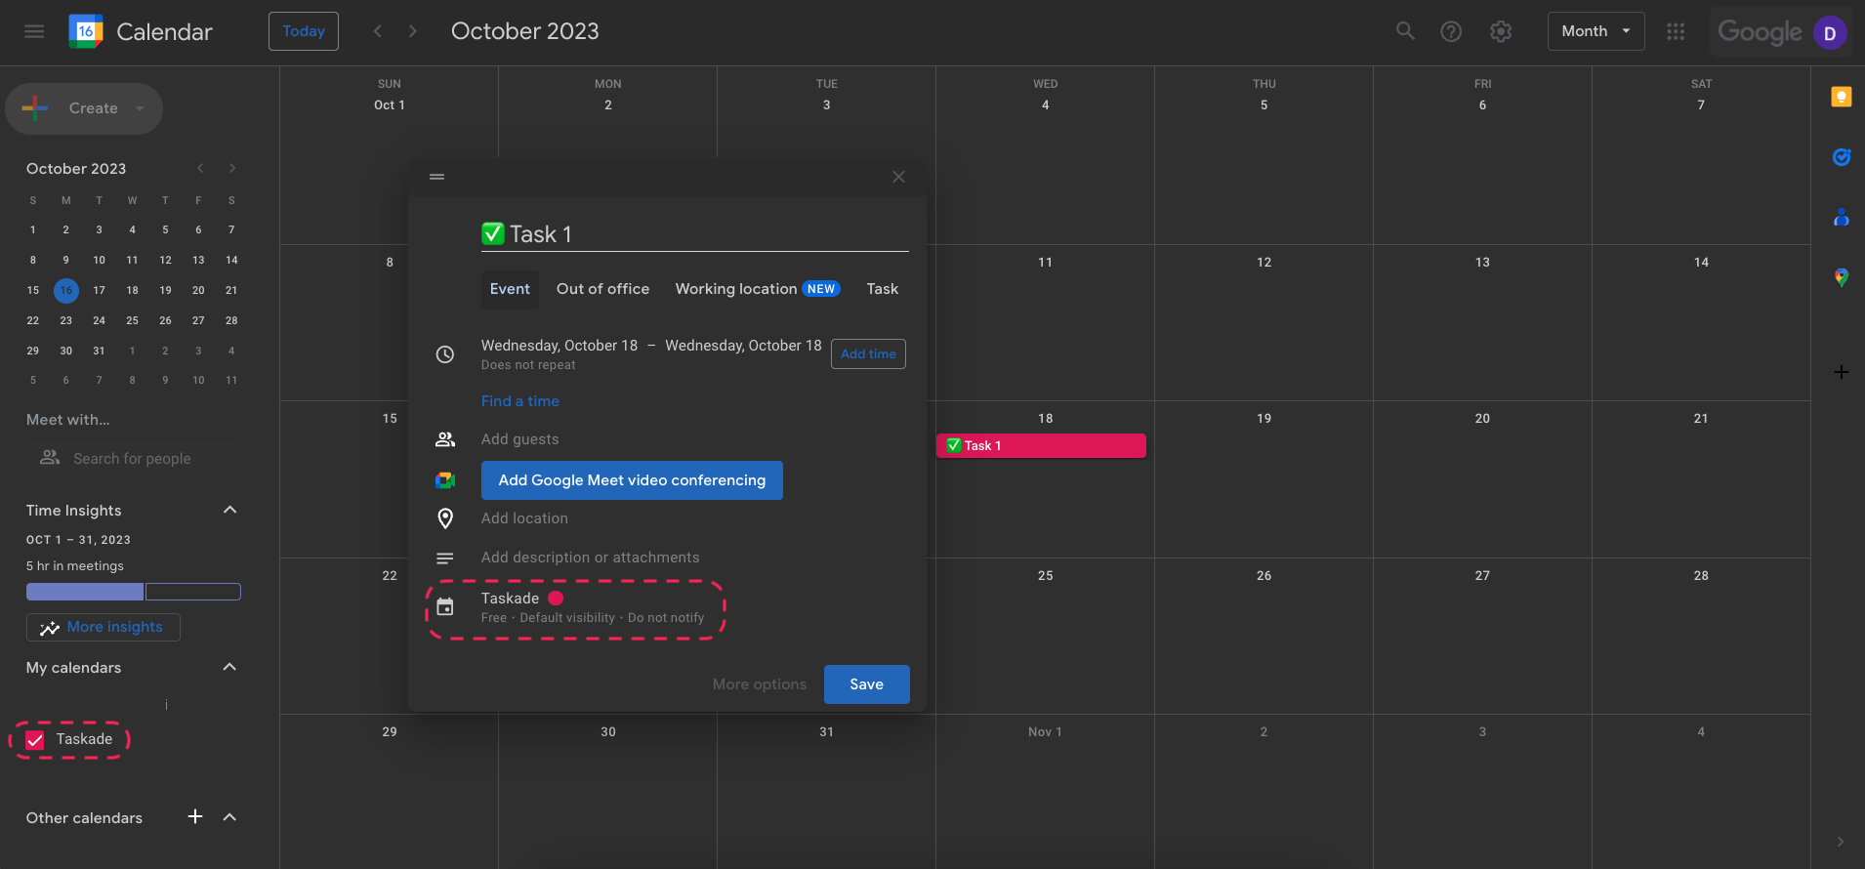Open Task 1 event on Oct 18
The height and width of the screenshot is (869, 1865).
click(x=1041, y=445)
